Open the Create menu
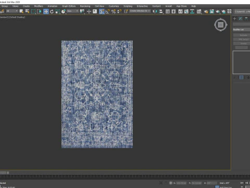 [26, 6]
